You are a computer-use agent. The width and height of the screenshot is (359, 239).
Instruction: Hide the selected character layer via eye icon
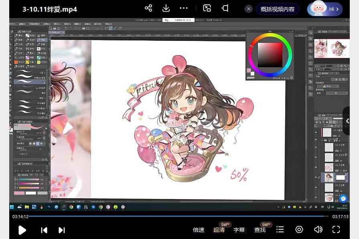316,177
